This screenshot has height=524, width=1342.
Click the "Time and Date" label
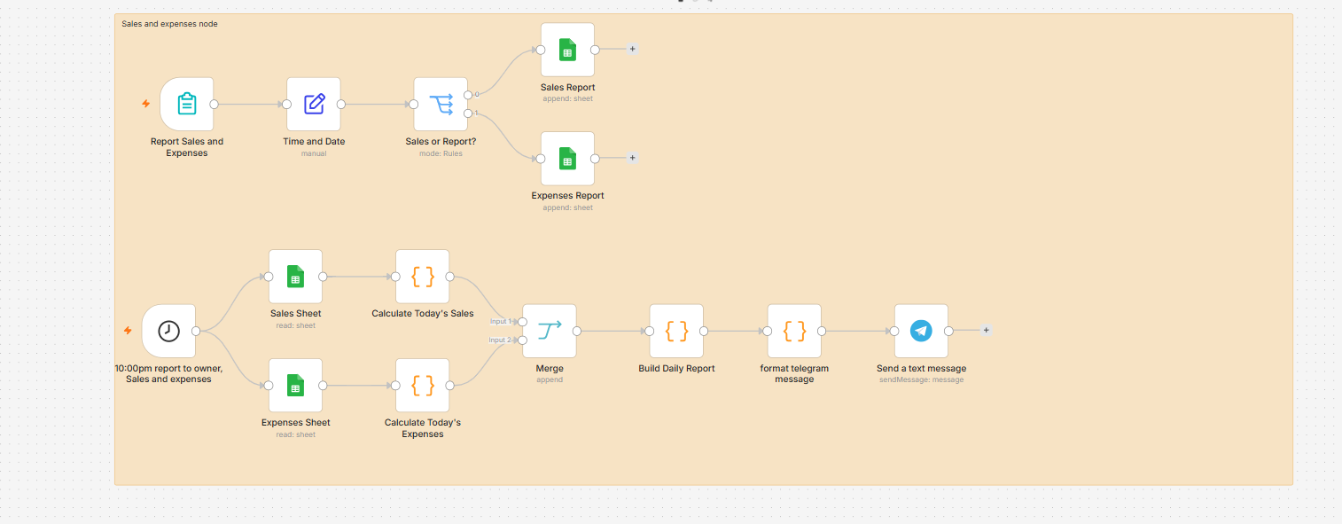[x=314, y=142]
